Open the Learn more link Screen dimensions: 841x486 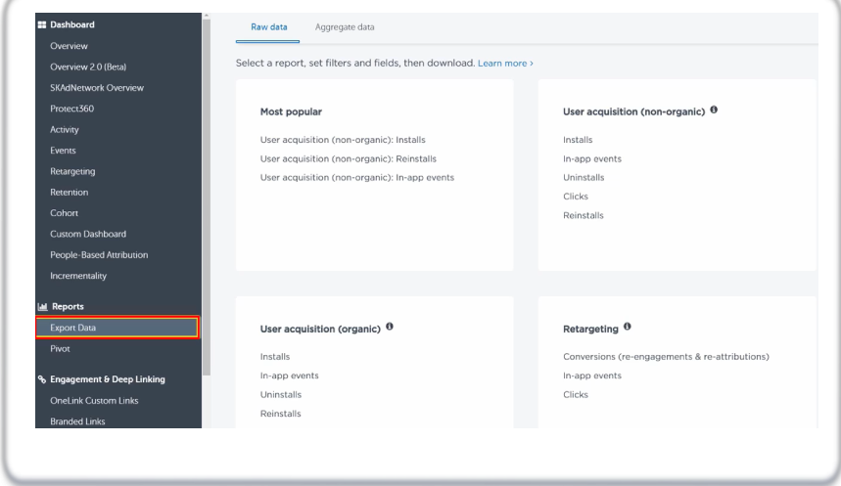click(505, 64)
